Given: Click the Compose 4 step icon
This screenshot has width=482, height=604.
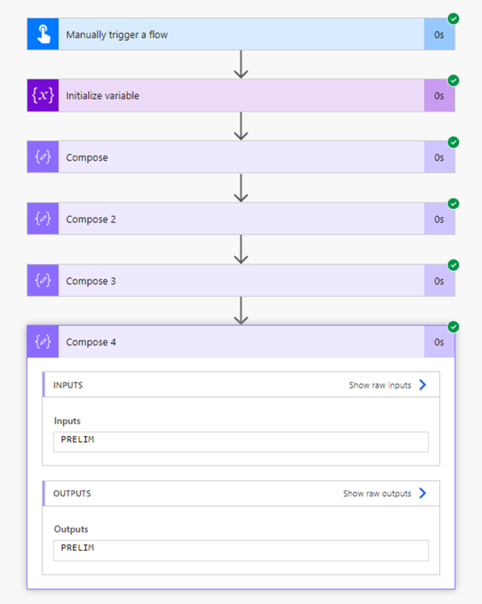Looking at the screenshot, I should (43, 342).
